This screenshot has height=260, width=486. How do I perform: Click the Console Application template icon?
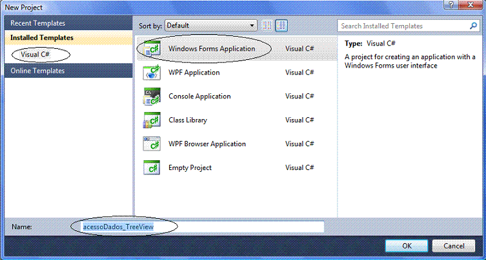(150, 97)
